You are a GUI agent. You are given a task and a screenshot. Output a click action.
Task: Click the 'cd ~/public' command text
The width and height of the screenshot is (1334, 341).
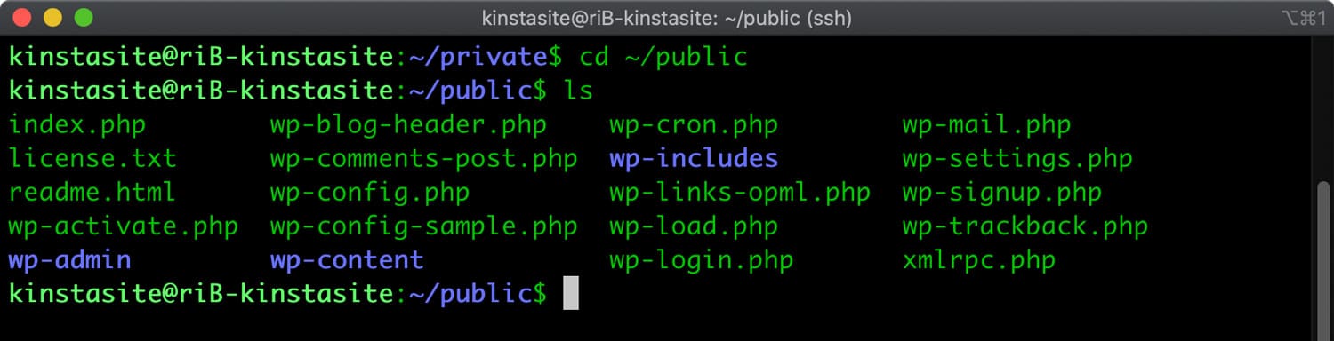click(663, 58)
